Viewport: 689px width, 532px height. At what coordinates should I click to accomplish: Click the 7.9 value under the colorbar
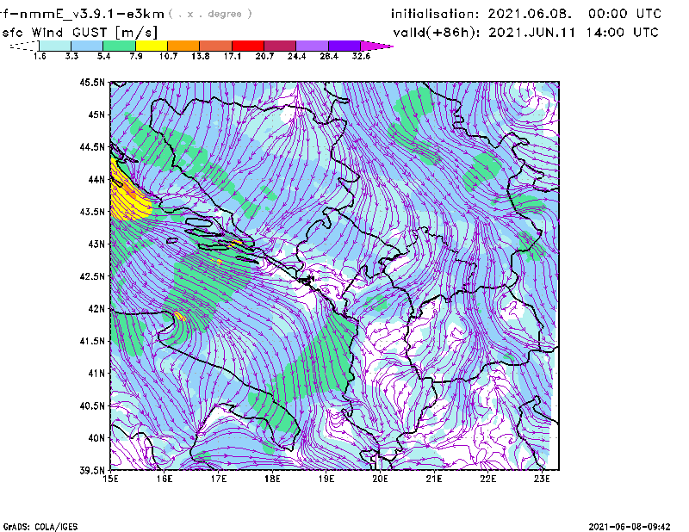click(136, 56)
